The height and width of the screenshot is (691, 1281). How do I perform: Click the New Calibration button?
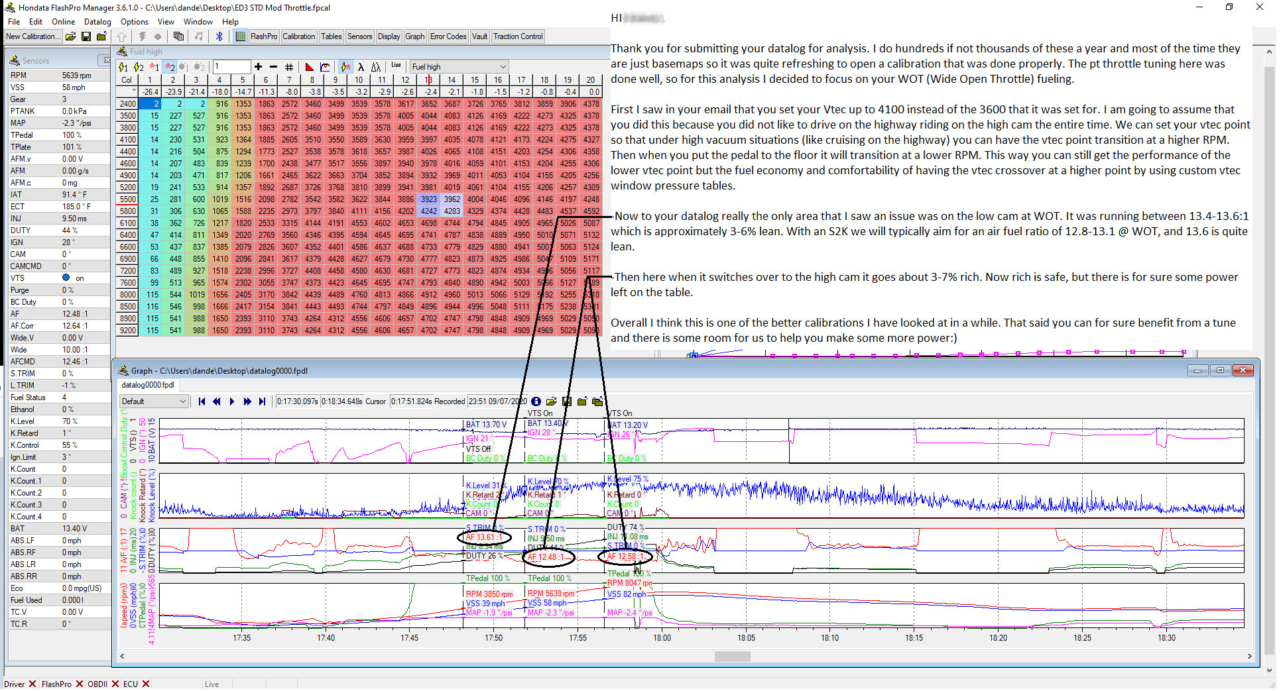(31, 36)
